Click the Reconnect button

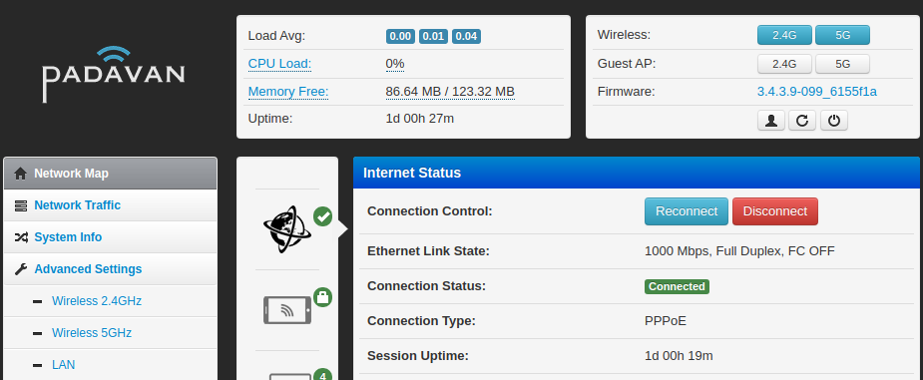687,211
